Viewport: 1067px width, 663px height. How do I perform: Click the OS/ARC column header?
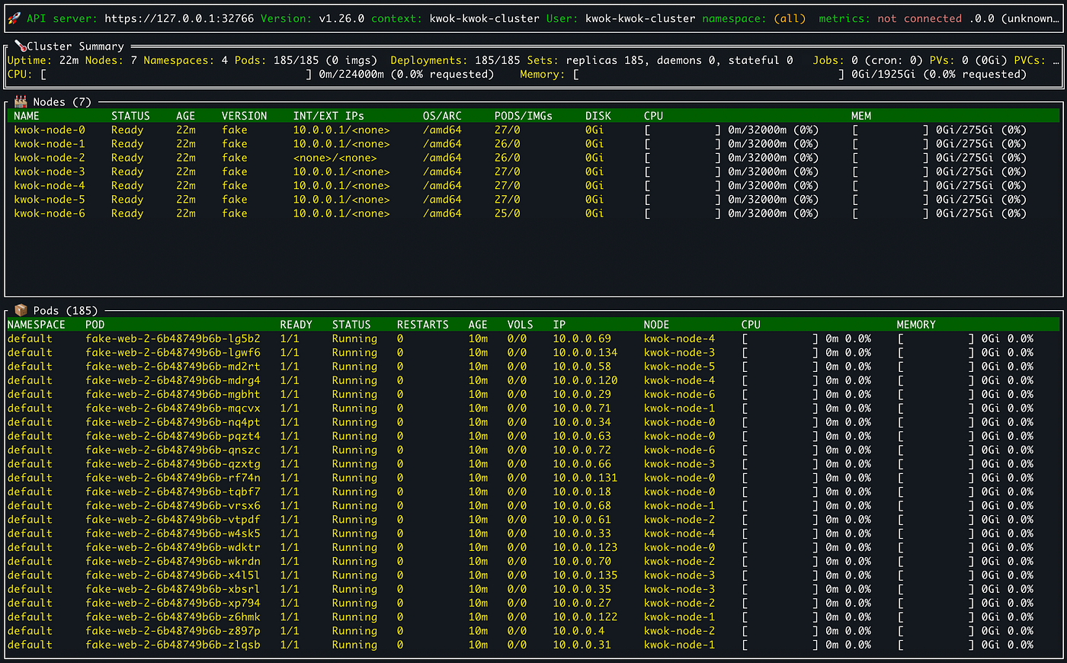[x=442, y=116]
